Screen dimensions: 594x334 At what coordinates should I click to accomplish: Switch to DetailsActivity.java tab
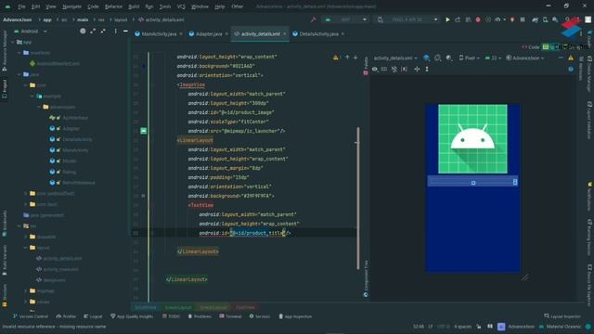[318, 33]
